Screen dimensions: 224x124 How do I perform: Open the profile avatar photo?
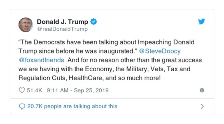[26, 25]
